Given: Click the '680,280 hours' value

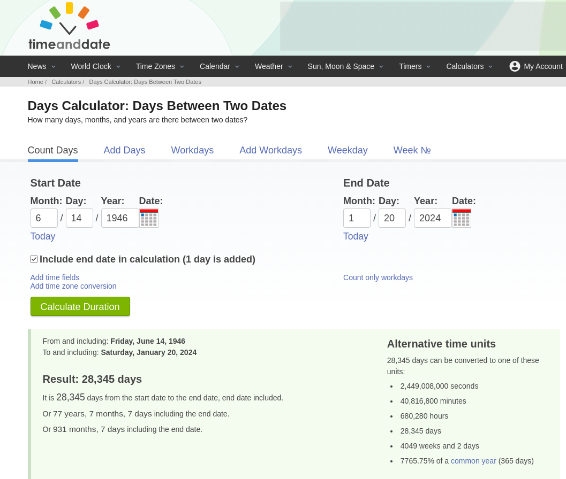Looking at the screenshot, I should pos(424,416).
